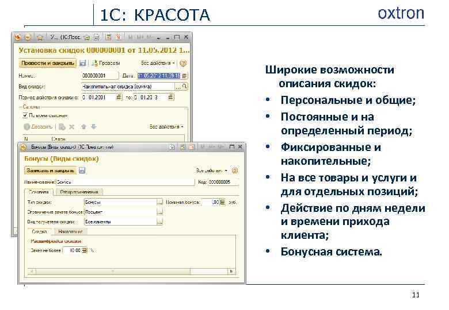Click the 1C logo icon in Бонусы title bar
449x310 pixels.
tap(23, 147)
